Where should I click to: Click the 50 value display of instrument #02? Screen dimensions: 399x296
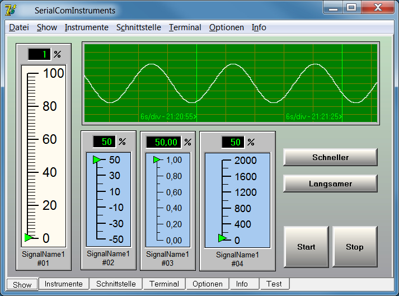(105, 142)
